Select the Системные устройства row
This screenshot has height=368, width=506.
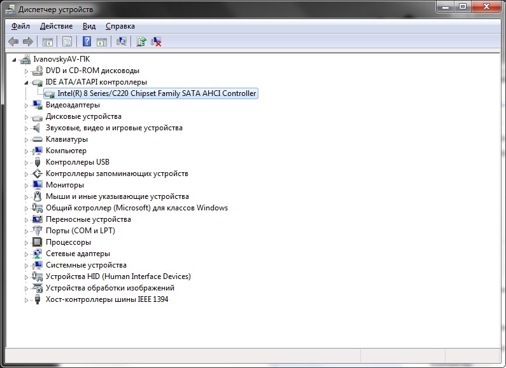(x=86, y=265)
